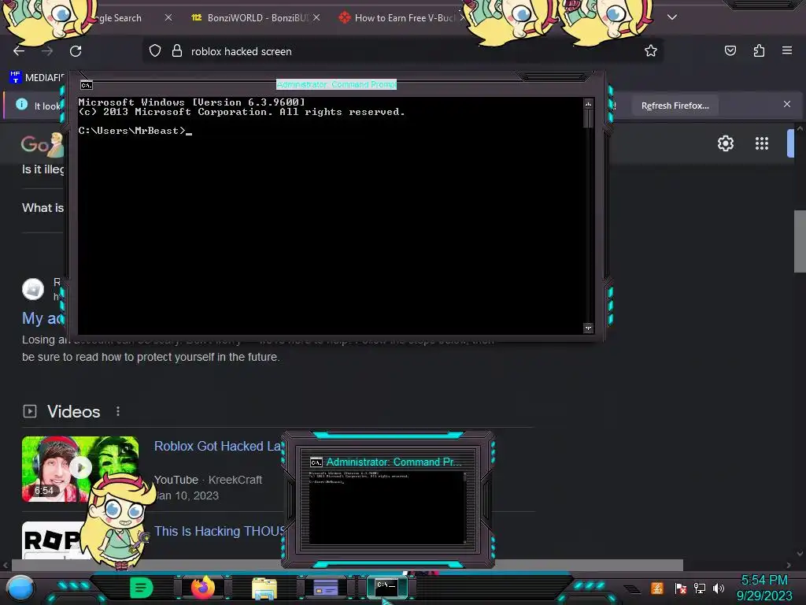806x605 pixels.
Task: Open Action Center flag tray icon
Action: [x=681, y=588]
